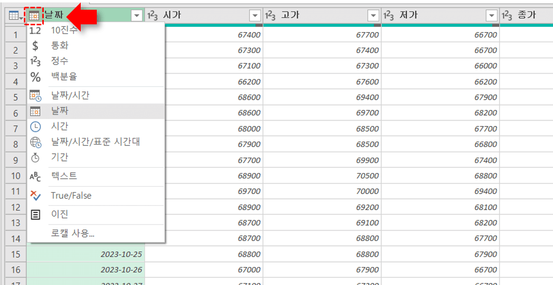Viewport: 553px width, 285px height.
Task: Click the 123 type icon of 고가 column
Action: (270, 16)
